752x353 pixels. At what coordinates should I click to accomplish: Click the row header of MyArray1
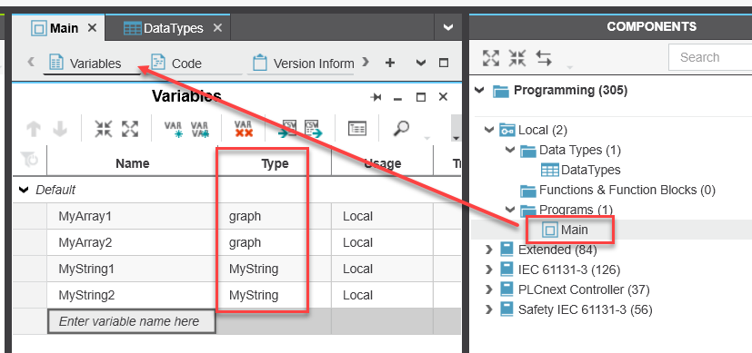pos(30,216)
